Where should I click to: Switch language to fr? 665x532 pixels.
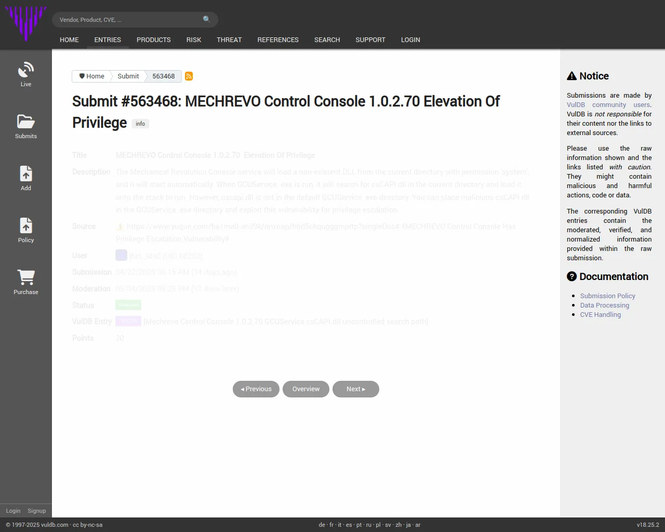(x=331, y=525)
